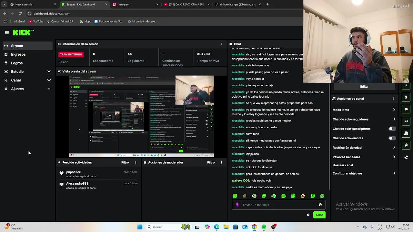Open Chat de solo-seguidores options
413x232 pixels.
click(364, 119)
